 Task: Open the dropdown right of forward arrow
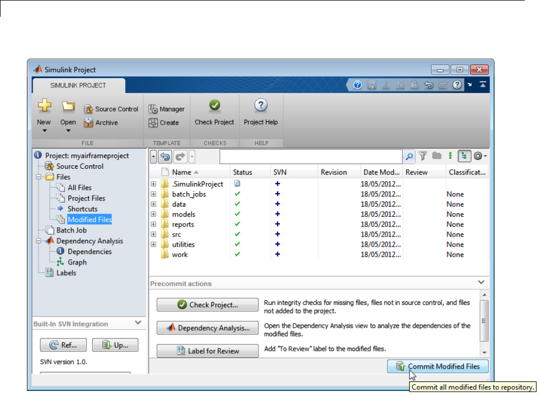[x=192, y=157]
